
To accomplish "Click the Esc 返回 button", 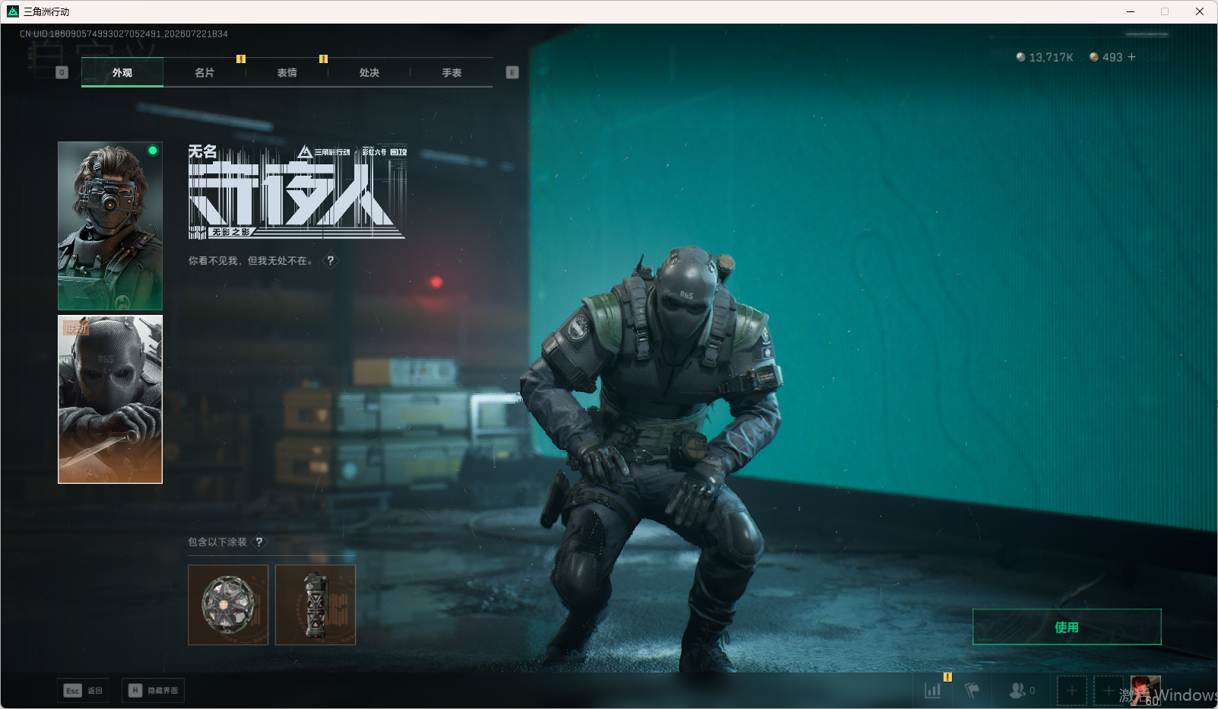I will pyautogui.click(x=83, y=690).
